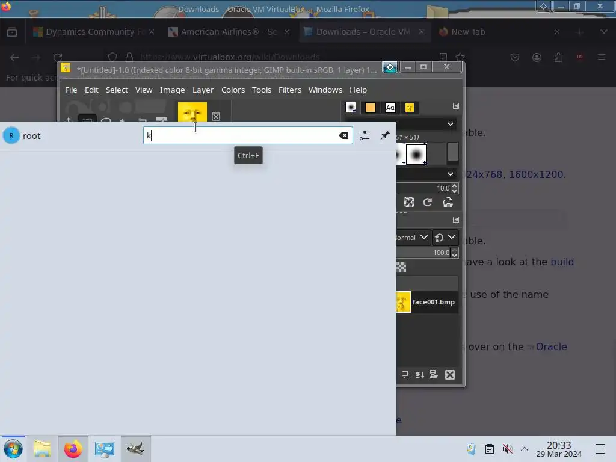Open brush as image icon
Viewport: 616px width, 462px height.
[448, 202]
